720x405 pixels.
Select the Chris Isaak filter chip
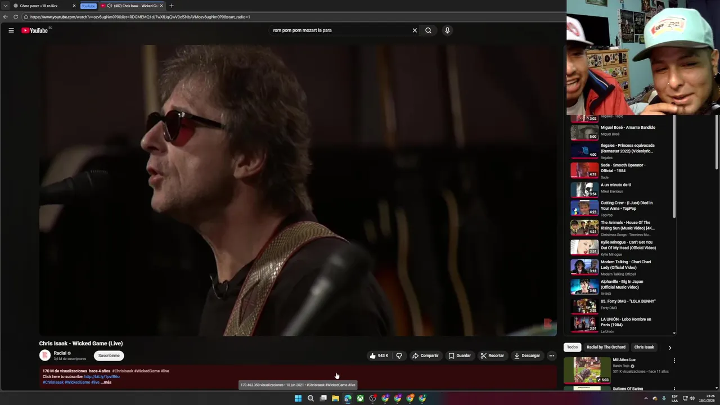(x=644, y=347)
